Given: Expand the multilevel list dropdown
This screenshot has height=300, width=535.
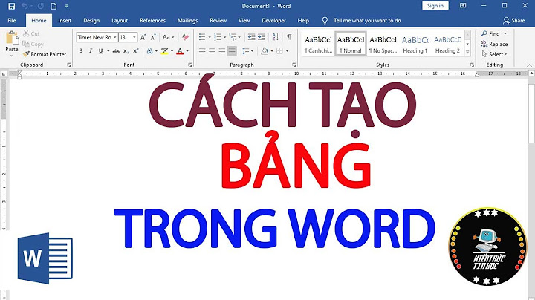Looking at the screenshot, I should (239, 37).
